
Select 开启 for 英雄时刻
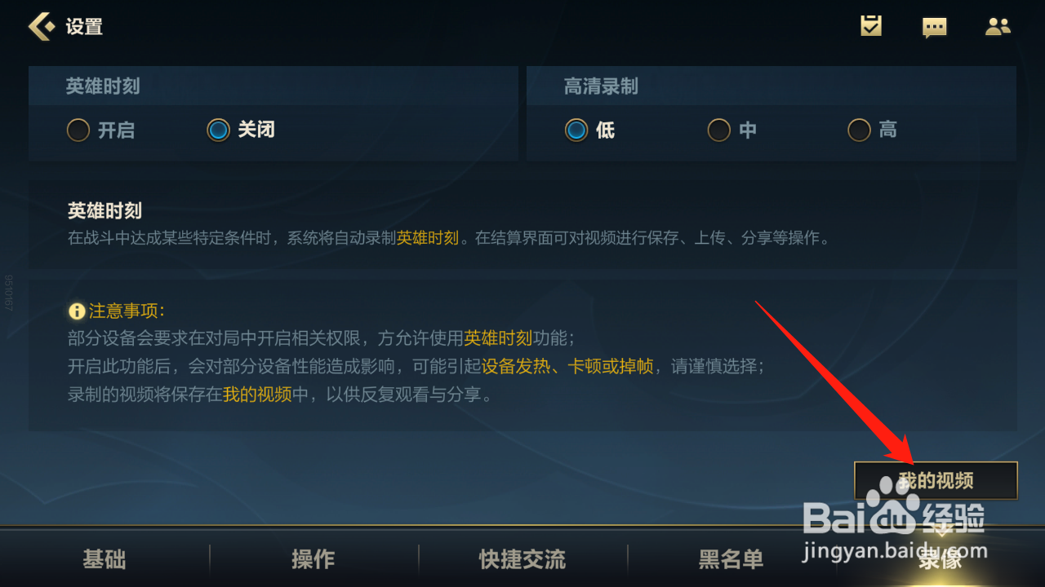(x=100, y=130)
